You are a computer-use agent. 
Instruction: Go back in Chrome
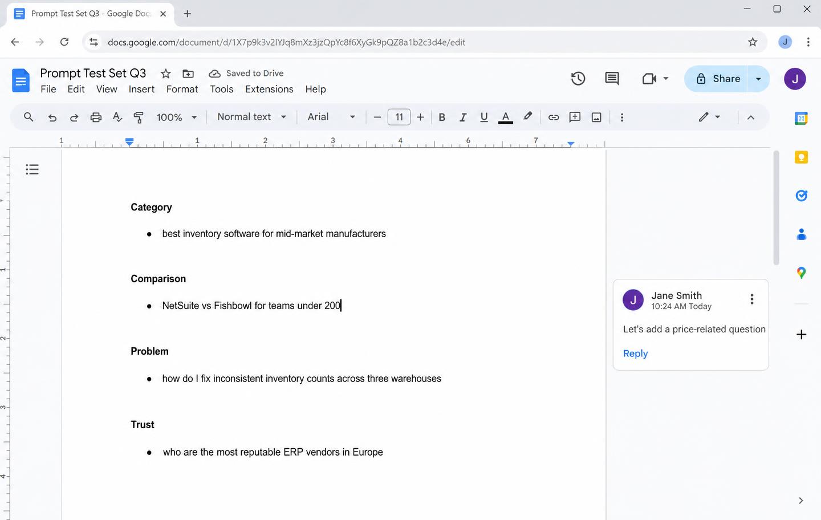15,42
